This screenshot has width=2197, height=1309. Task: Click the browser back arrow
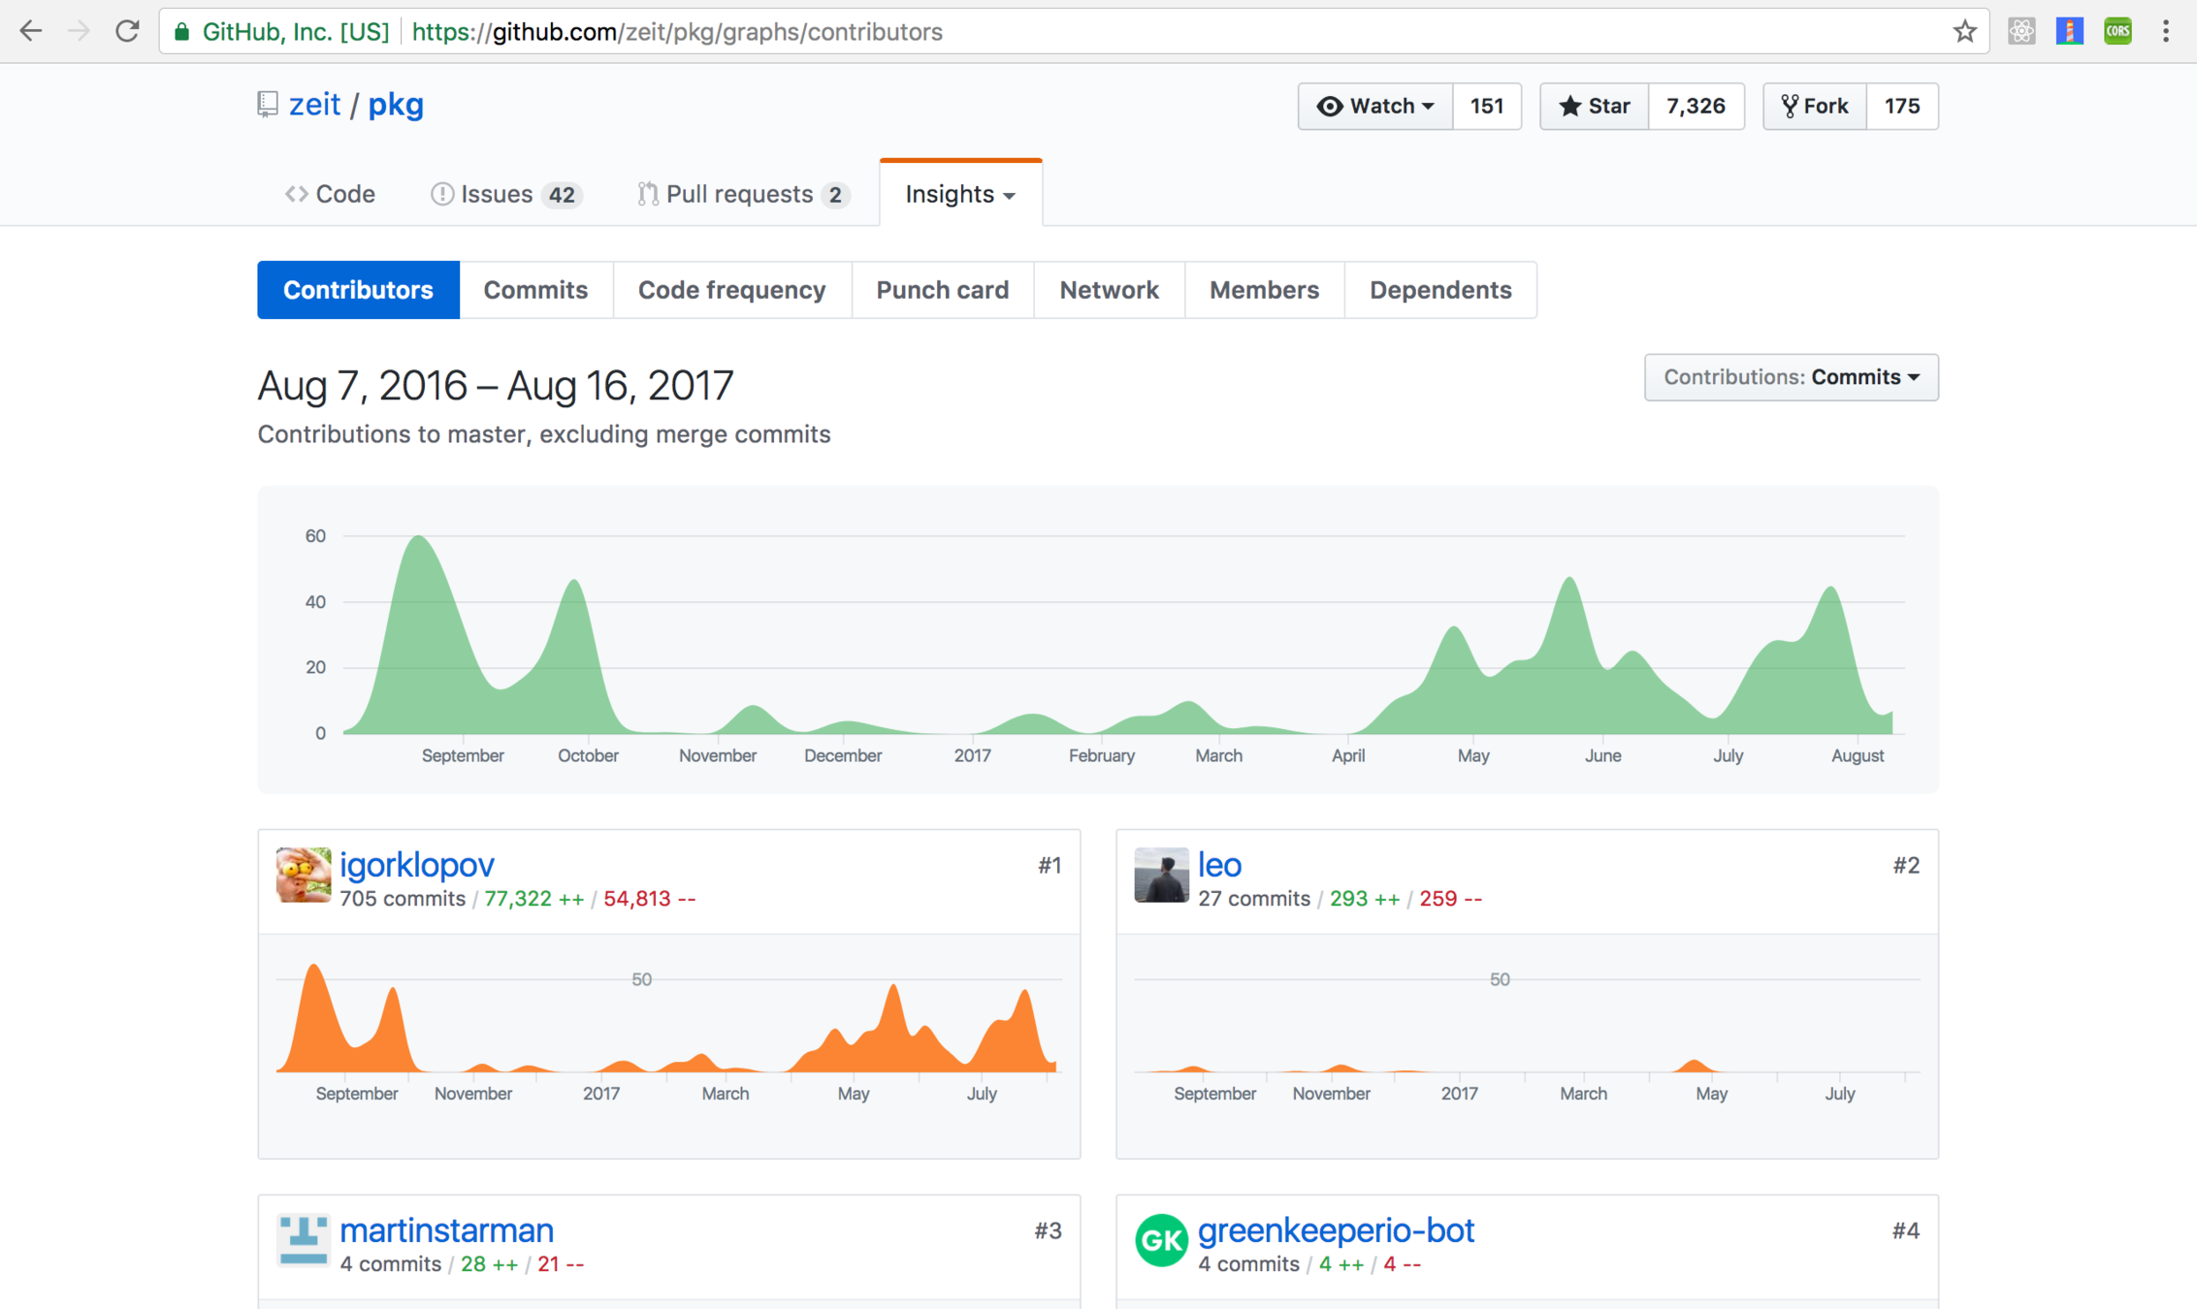(x=31, y=31)
